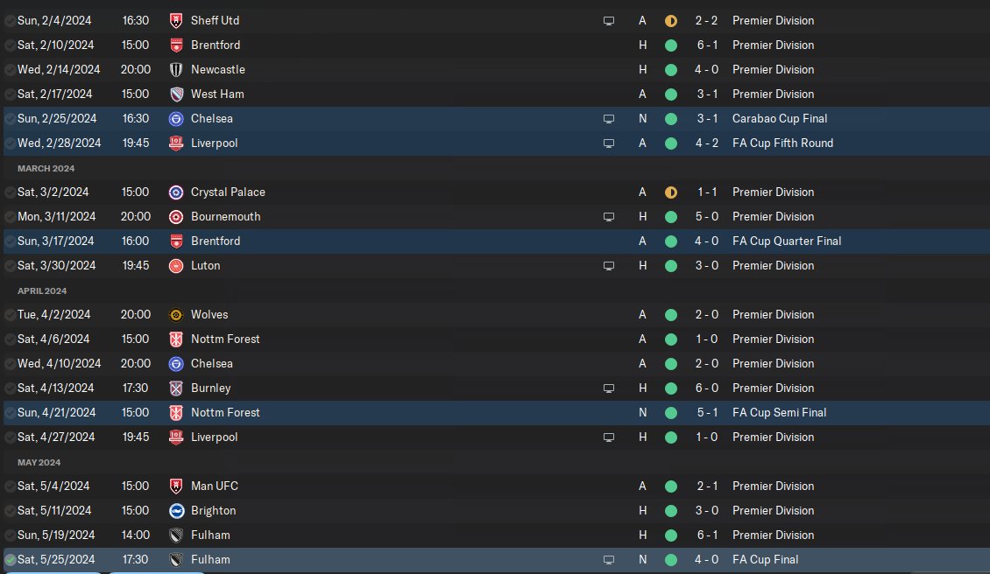The height and width of the screenshot is (574, 990).
Task: Click the Brighton club badge
Action: tap(176, 510)
